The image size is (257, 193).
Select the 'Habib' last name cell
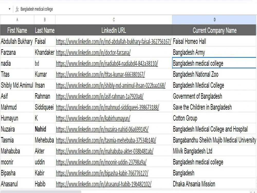pos(44,184)
